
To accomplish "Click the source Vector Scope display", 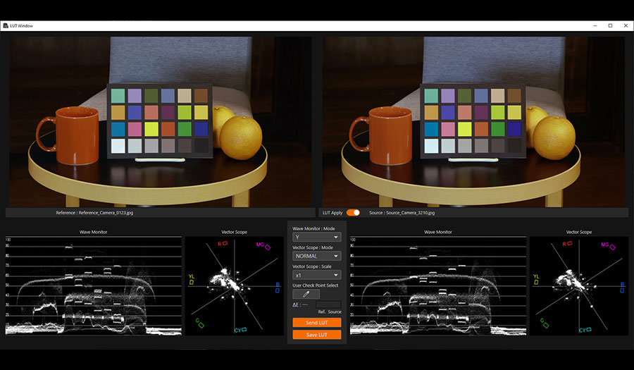I will (579, 286).
